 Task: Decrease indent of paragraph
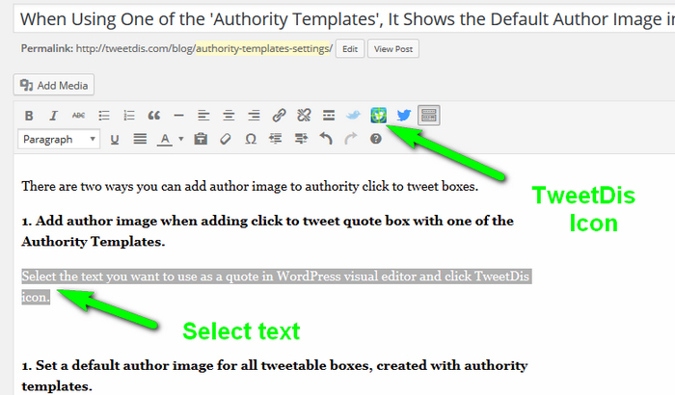[276, 140]
